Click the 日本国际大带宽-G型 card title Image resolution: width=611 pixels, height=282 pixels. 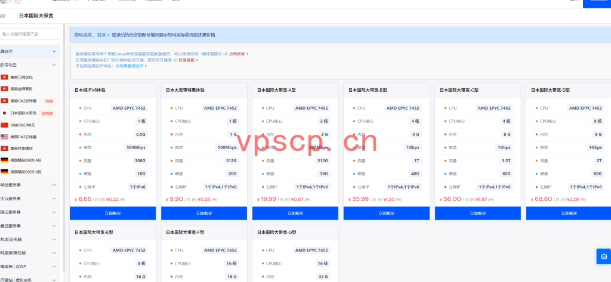click(x=277, y=232)
